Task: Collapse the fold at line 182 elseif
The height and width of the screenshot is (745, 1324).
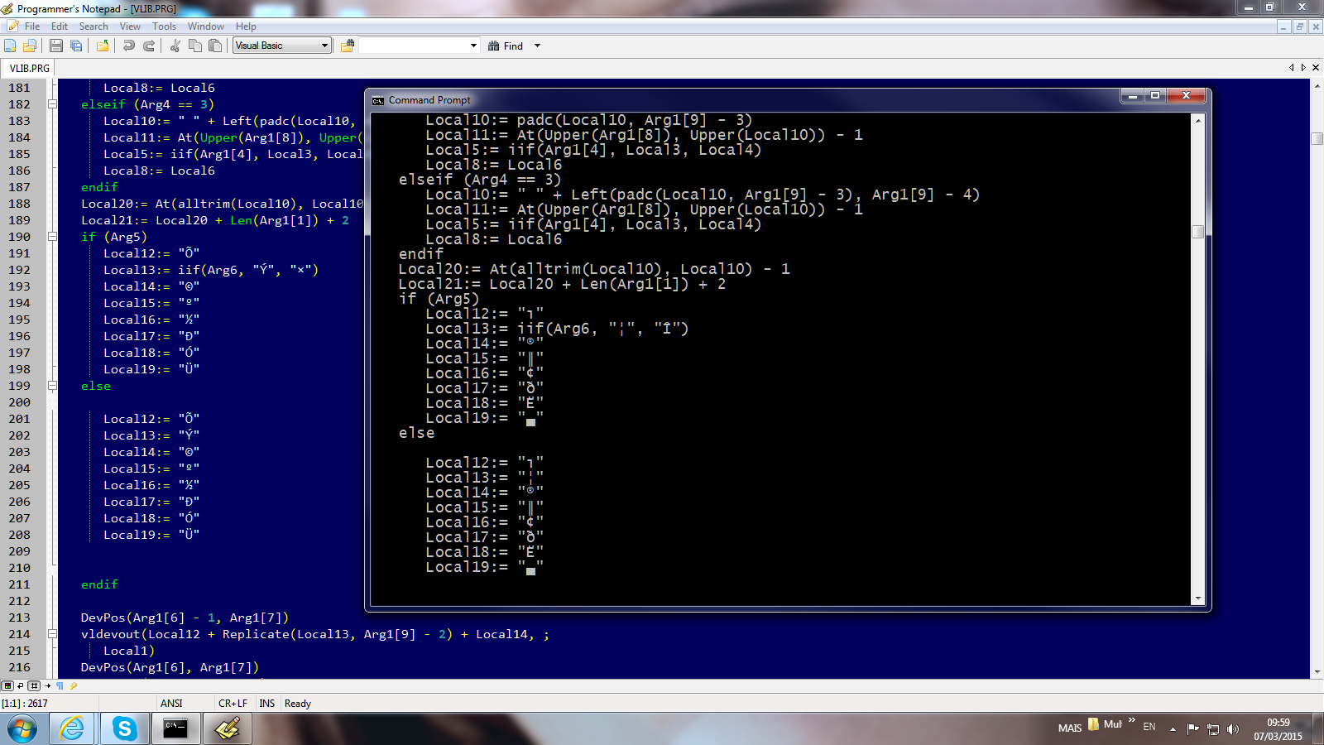Action: coord(52,104)
